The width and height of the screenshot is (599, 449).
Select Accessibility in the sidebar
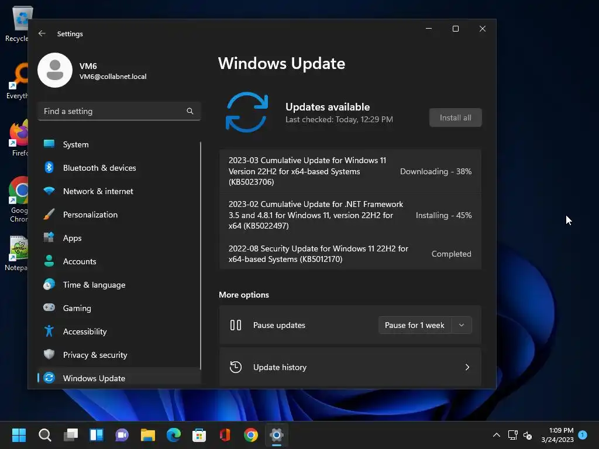click(x=119, y=331)
